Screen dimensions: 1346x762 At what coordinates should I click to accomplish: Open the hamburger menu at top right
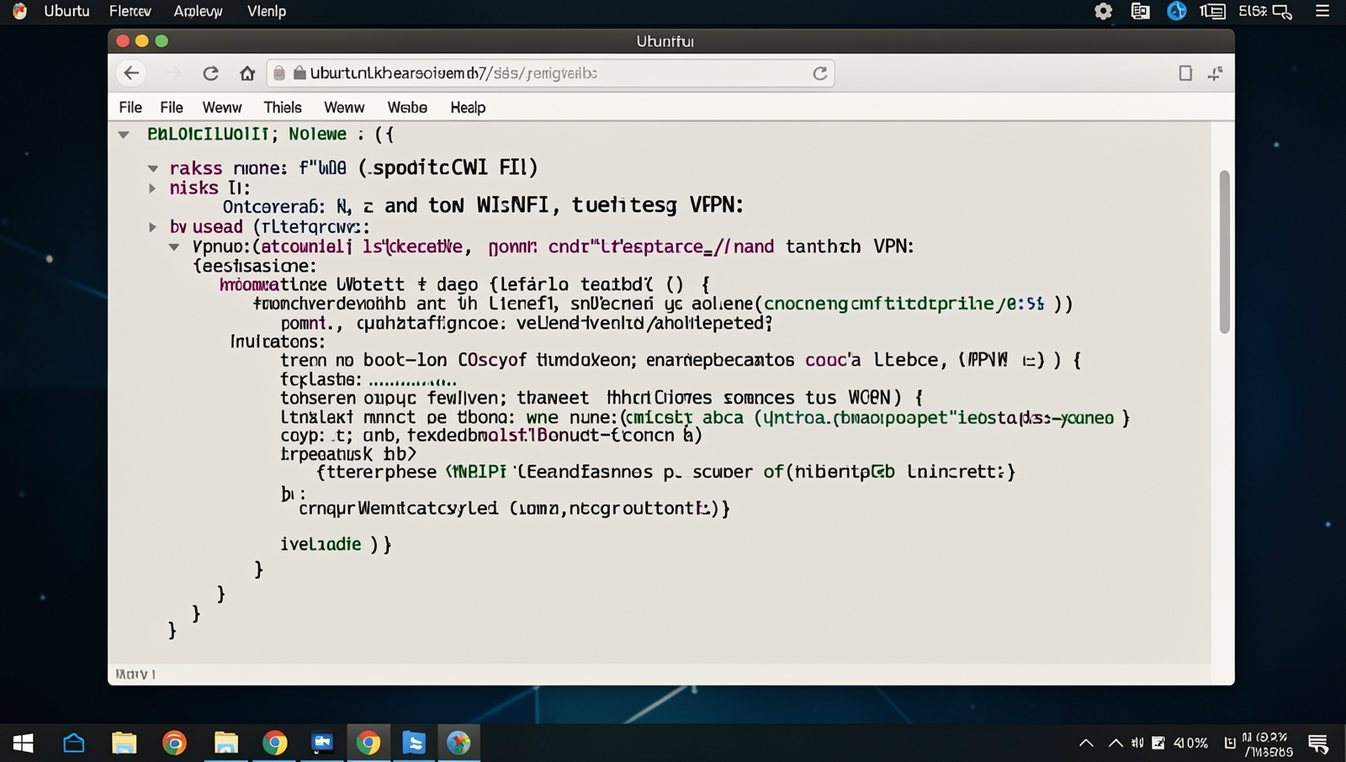click(1322, 12)
